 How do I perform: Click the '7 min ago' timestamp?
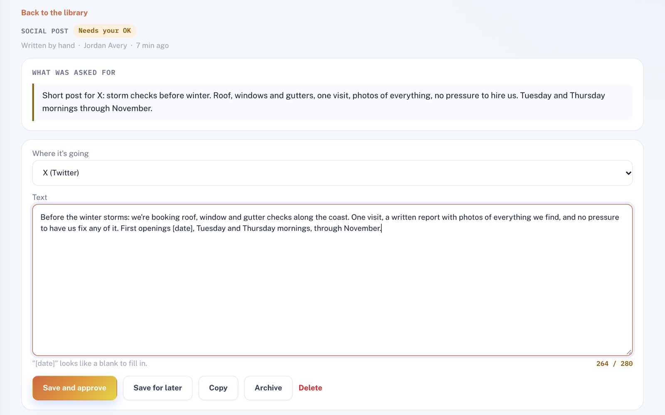coord(152,46)
